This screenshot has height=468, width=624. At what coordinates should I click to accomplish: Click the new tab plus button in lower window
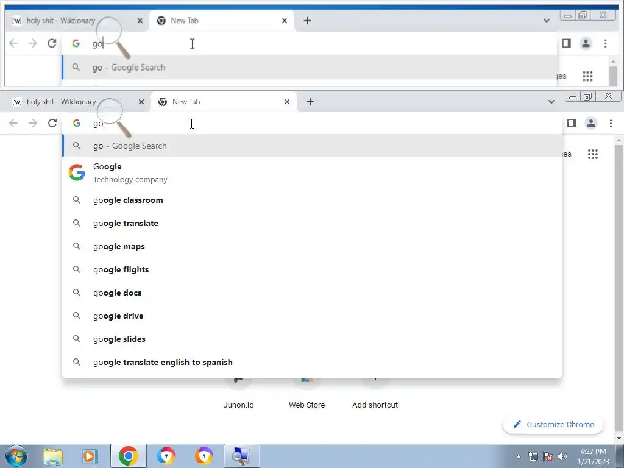tap(310, 102)
